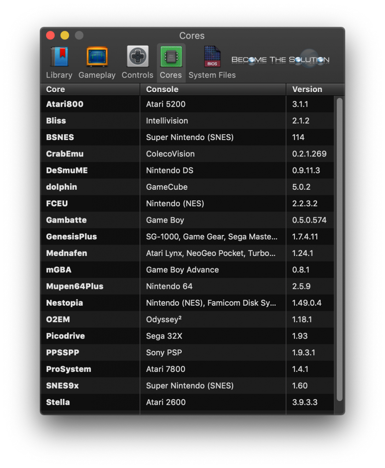
Task: Select the O2EM core row
Action: coord(187,320)
